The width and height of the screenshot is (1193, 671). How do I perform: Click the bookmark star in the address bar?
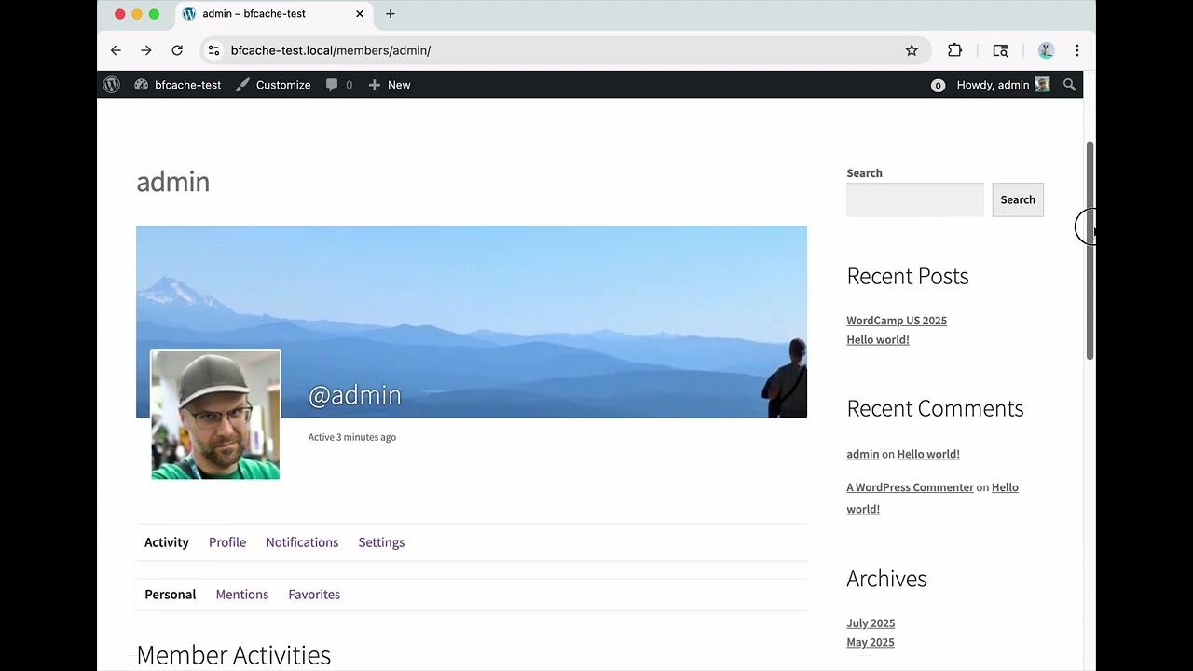912,50
